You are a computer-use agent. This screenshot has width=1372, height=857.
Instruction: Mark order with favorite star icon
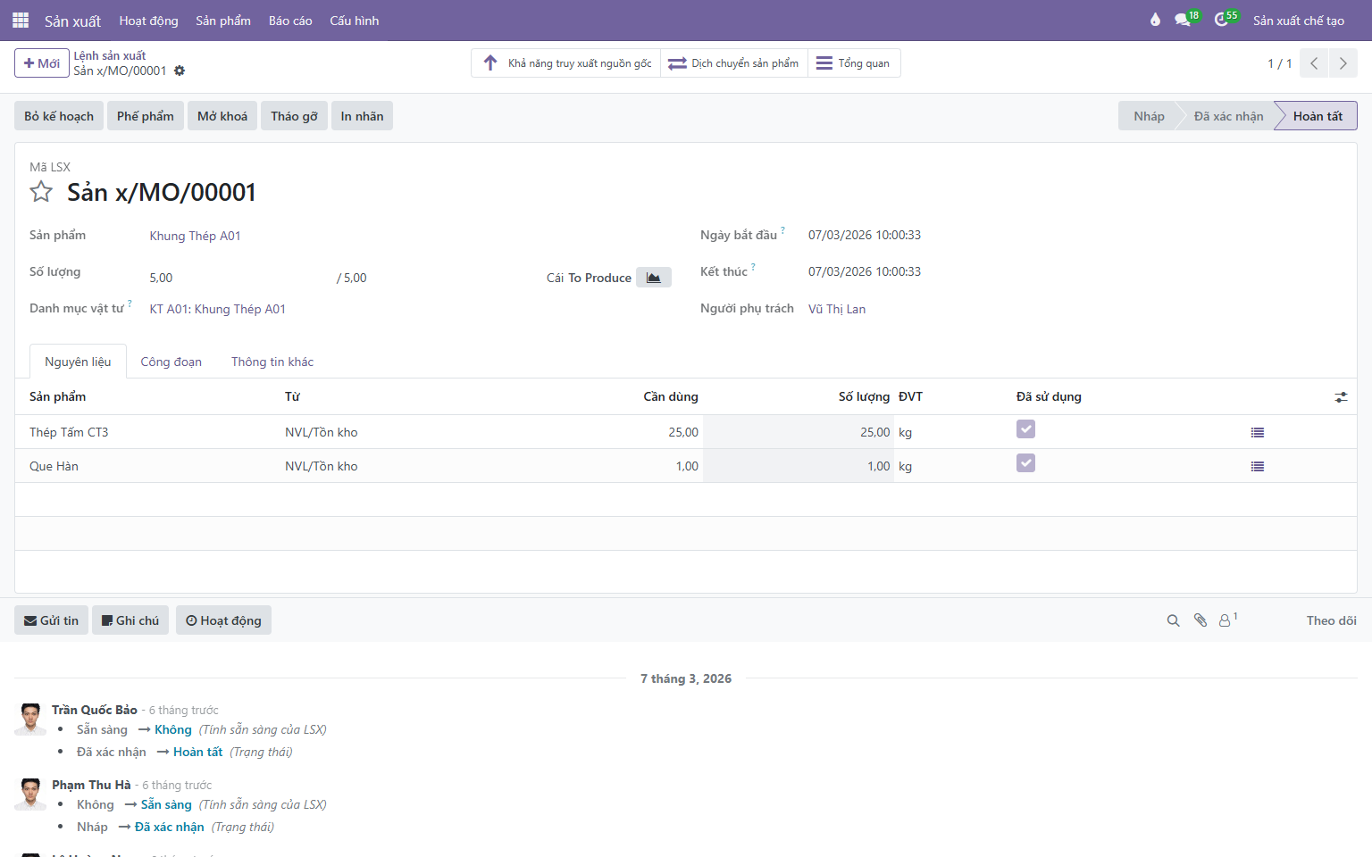pos(41,192)
